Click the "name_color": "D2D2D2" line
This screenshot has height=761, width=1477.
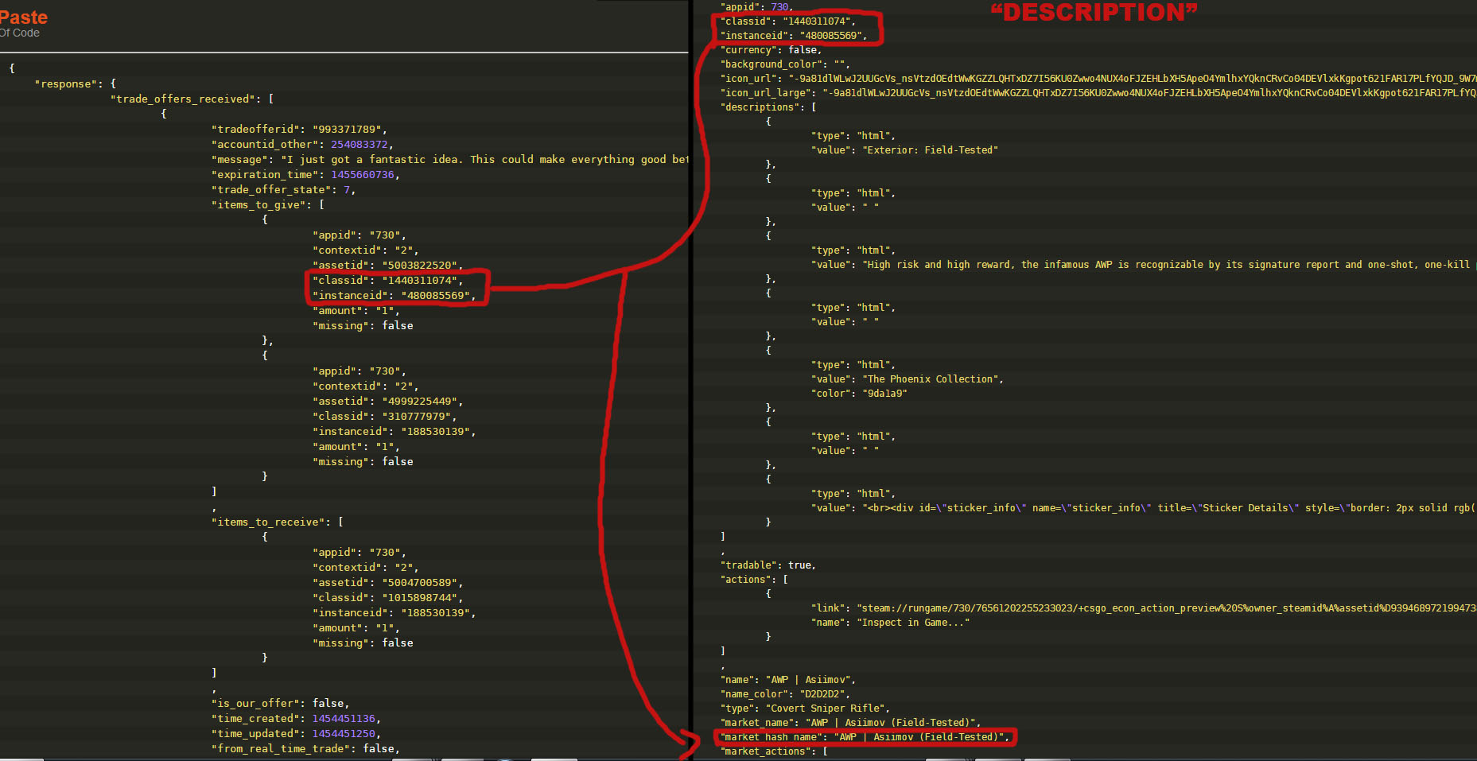(785, 693)
